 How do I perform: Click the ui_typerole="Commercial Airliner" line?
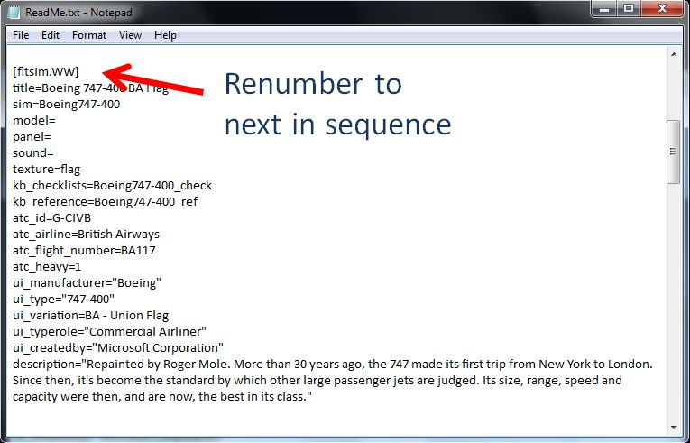pos(109,332)
